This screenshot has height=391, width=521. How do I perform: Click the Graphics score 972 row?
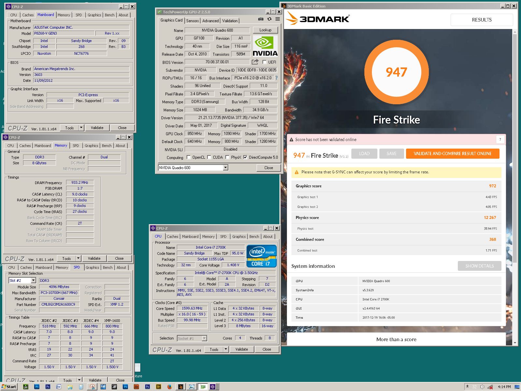(396, 186)
